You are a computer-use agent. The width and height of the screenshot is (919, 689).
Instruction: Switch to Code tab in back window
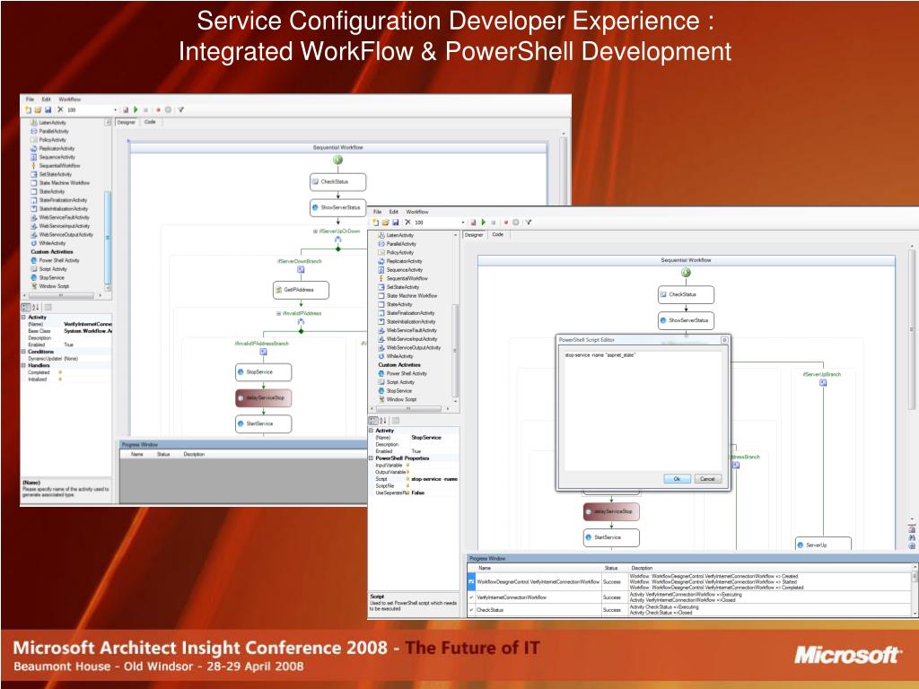click(x=150, y=122)
